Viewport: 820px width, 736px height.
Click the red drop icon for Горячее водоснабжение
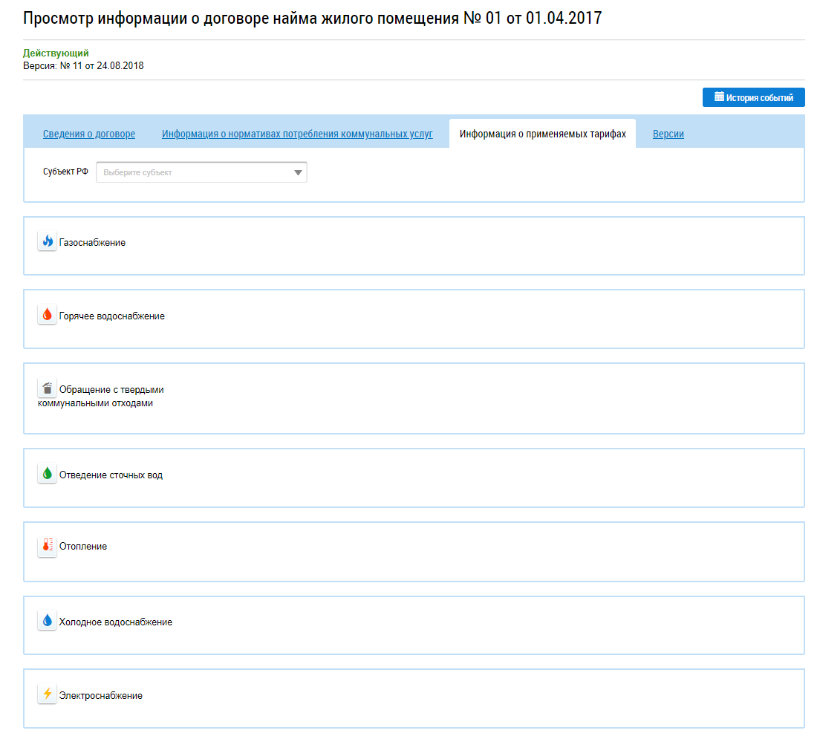click(x=48, y=315)
